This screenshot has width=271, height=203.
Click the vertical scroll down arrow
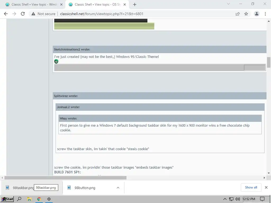tap(269, 173)
